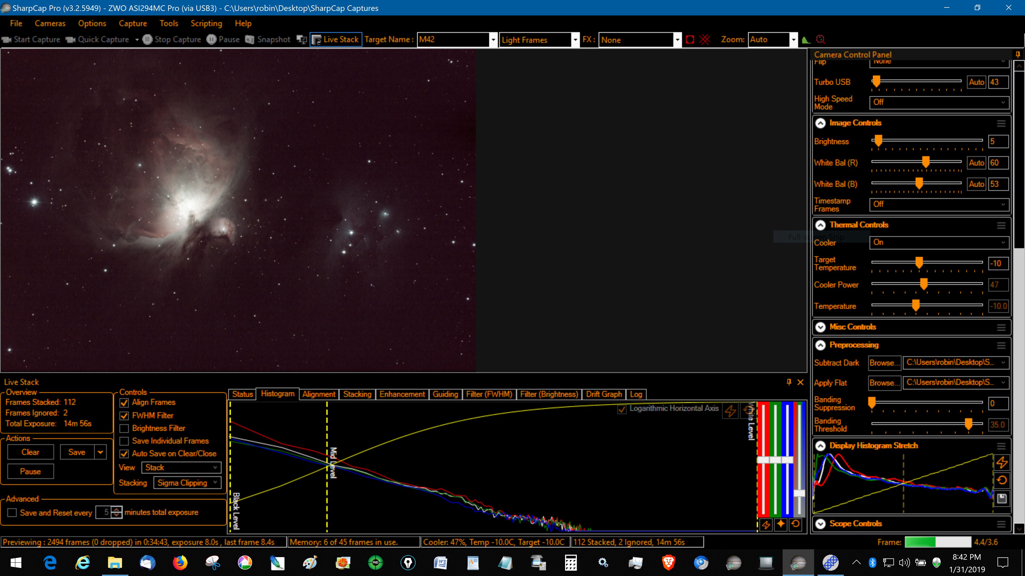This screenshot has height=576, width=1025.
Task: Click Browse for Subtract Dark
Action: [x=884, y=363]
